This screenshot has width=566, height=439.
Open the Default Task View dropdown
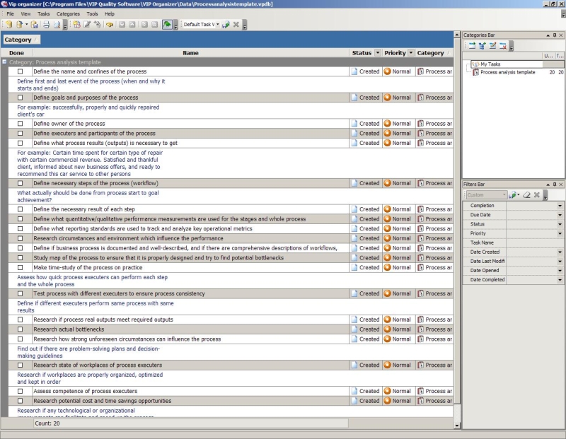click(218, 25)
